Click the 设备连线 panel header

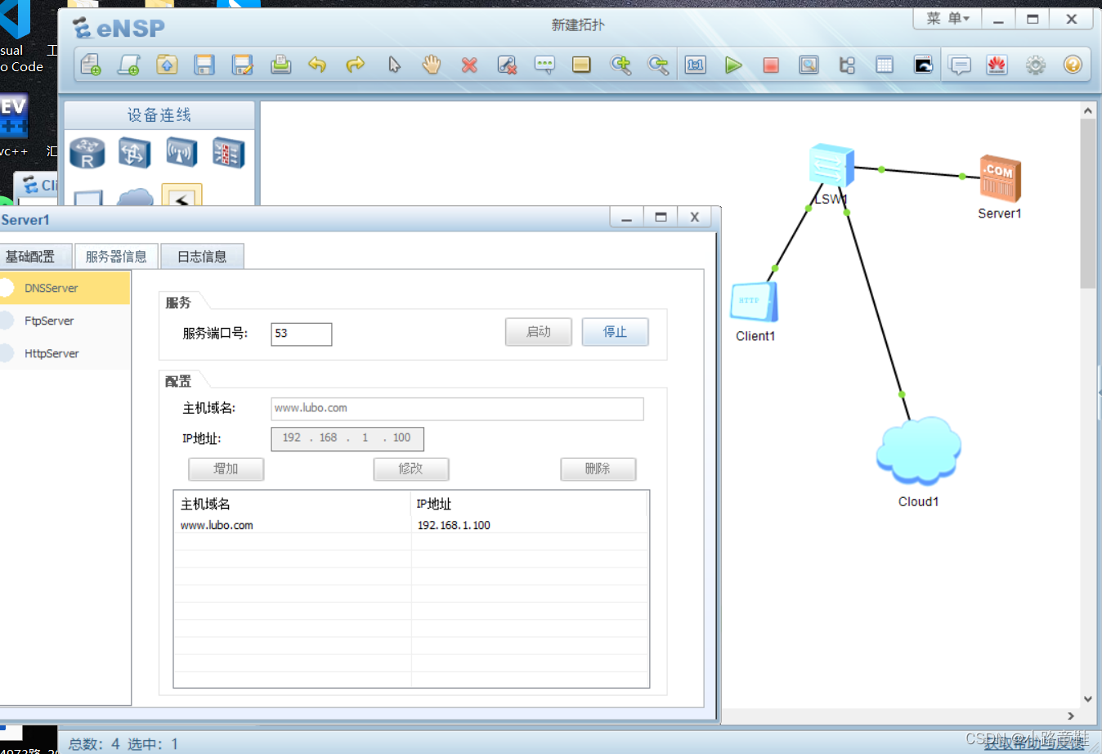tap(159, 115)
